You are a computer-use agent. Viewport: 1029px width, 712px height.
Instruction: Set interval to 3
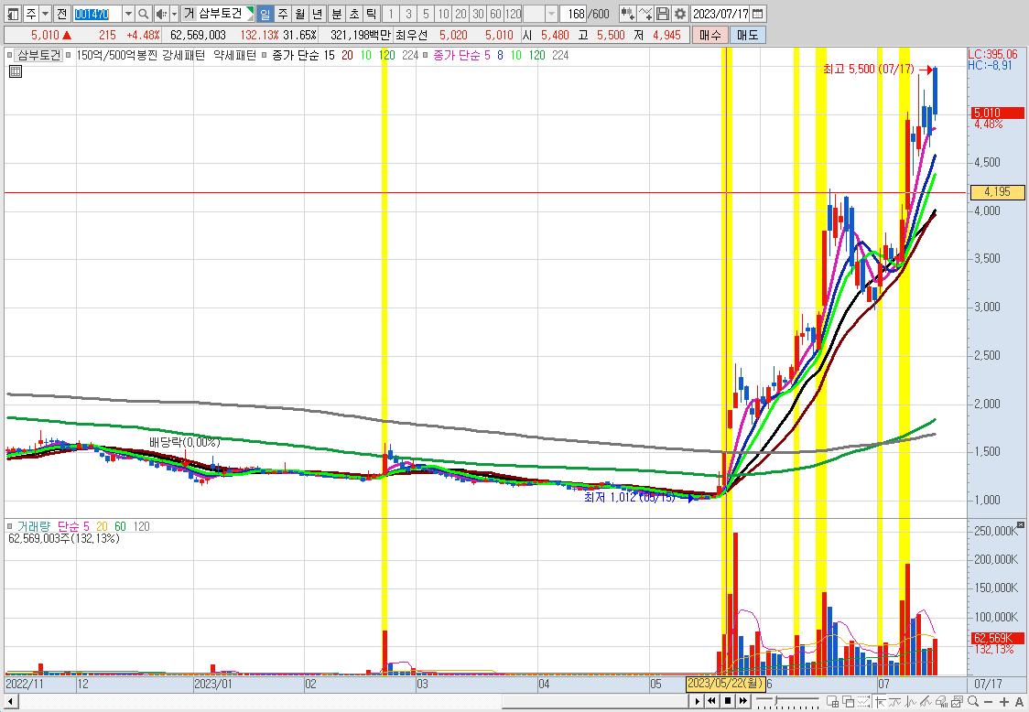point(409,14)
